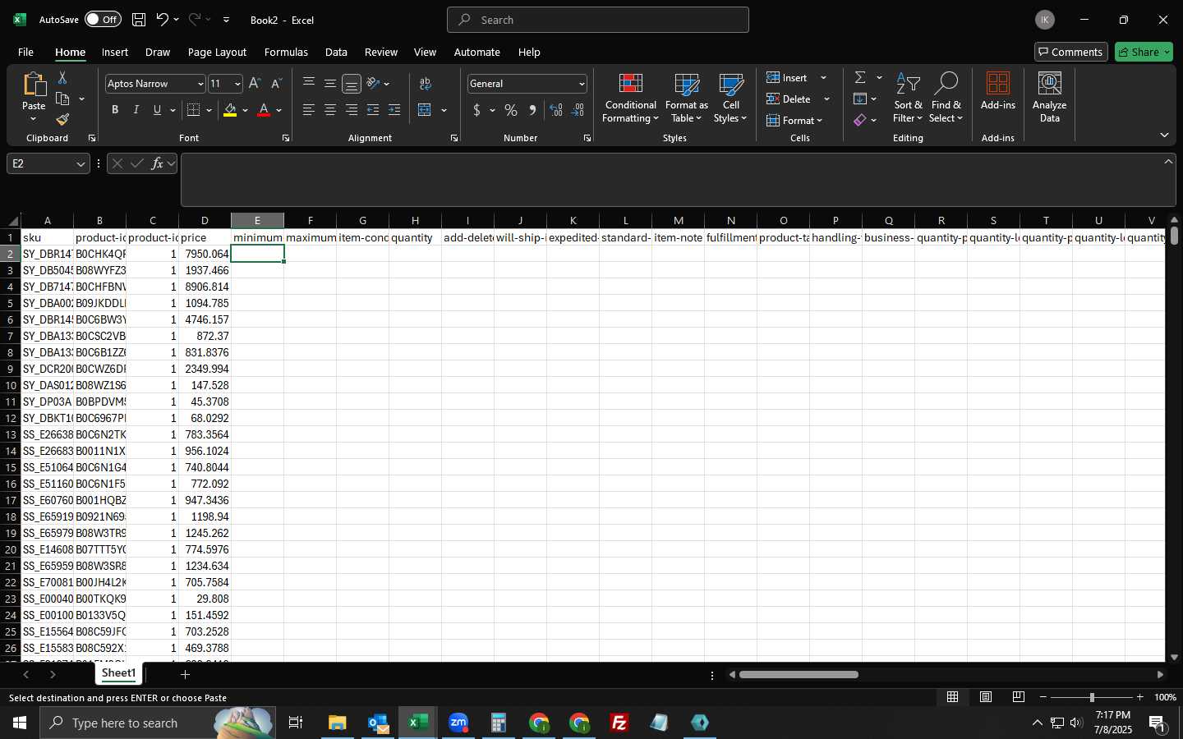Click the Undo arrow icon
This screenshot has height=739, width=1183.
tap(163, 20)
